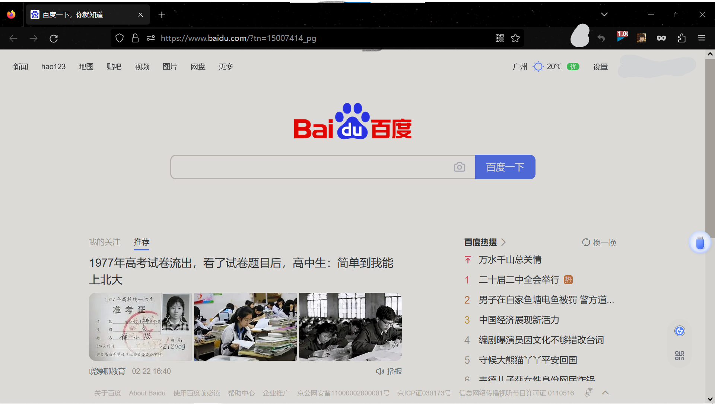Open the 新闻 navigation link

click(20, 67)
